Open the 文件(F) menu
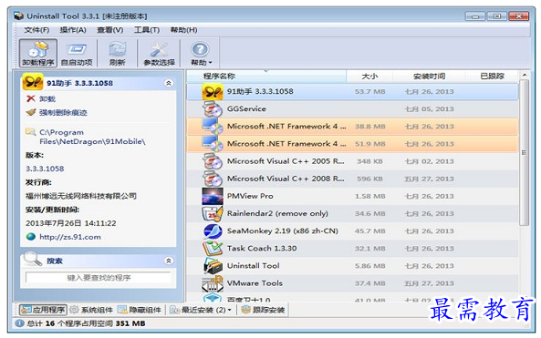The width and height of the screenshot is (541, 338). 36,30
